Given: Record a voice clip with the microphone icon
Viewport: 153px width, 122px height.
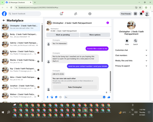Looking at the screenshot, I should click(47, 97).
